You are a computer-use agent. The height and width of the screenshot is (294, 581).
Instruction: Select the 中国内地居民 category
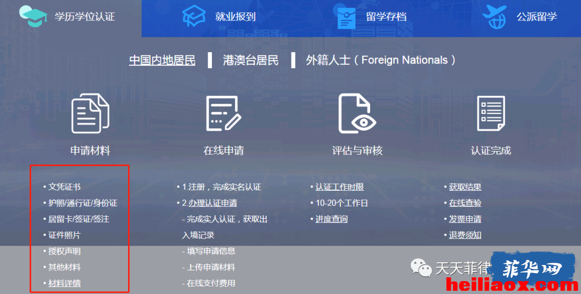[162, 60]
